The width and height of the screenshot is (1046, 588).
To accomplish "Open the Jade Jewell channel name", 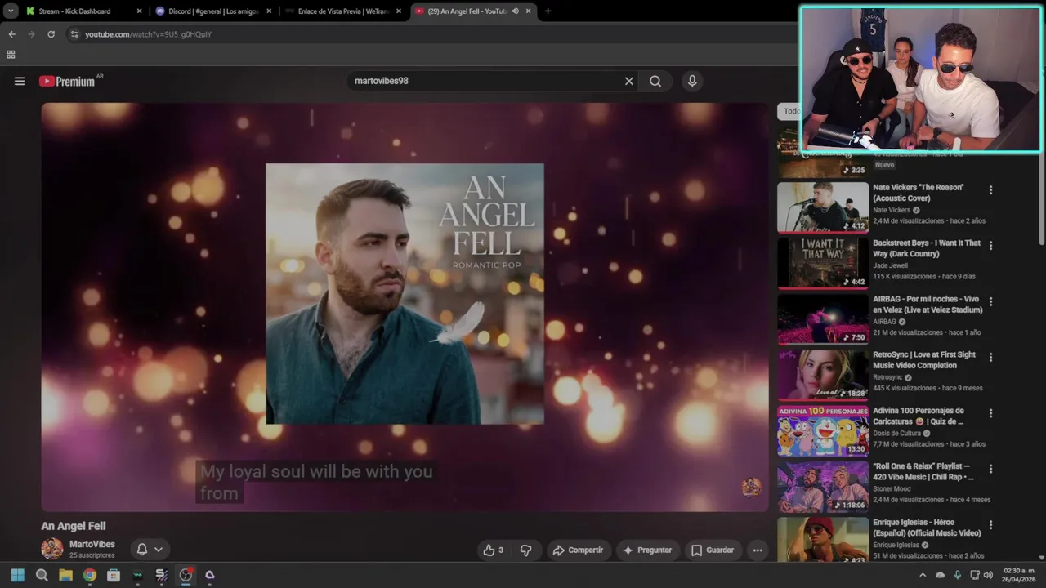I will pos(890,265).
